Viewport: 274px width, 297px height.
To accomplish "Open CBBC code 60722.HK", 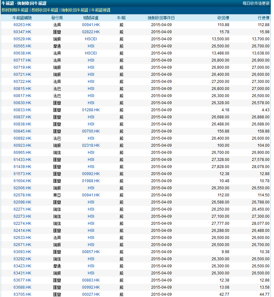I will pyautogui.click(x=23, y=82).
